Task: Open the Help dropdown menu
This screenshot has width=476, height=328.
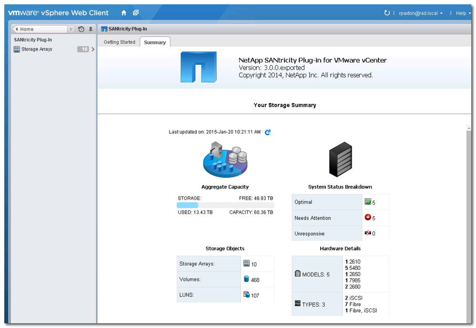Action: coord(463,13)
